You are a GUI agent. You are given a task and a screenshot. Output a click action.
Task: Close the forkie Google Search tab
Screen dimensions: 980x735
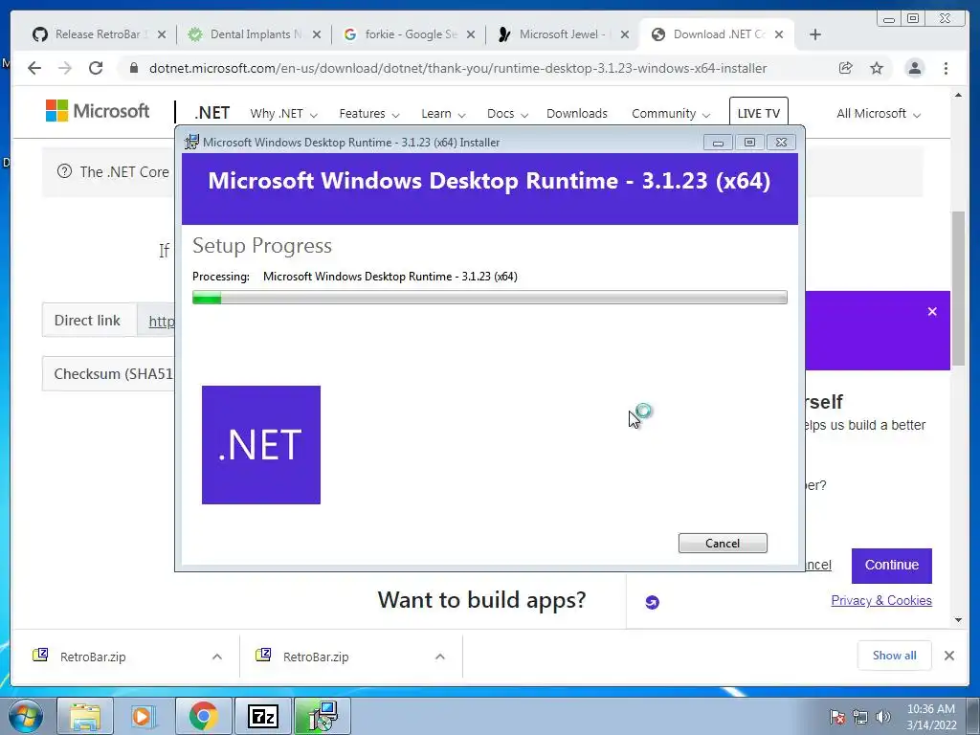pyautogui.click(x=471, y=34)
